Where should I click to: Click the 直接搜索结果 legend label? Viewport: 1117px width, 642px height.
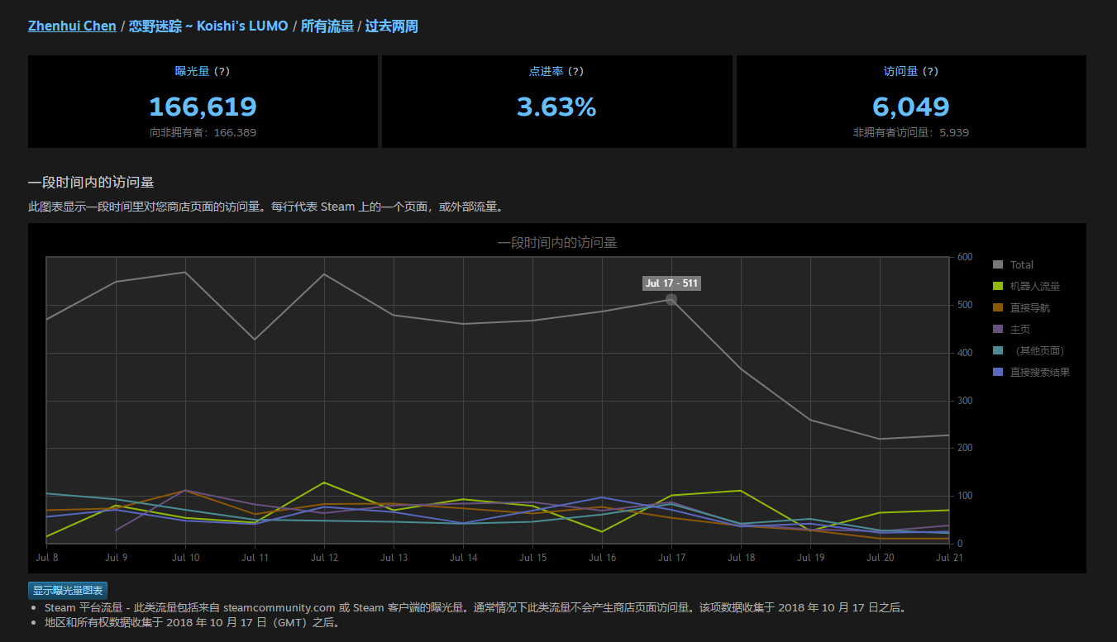point(1040,373)
